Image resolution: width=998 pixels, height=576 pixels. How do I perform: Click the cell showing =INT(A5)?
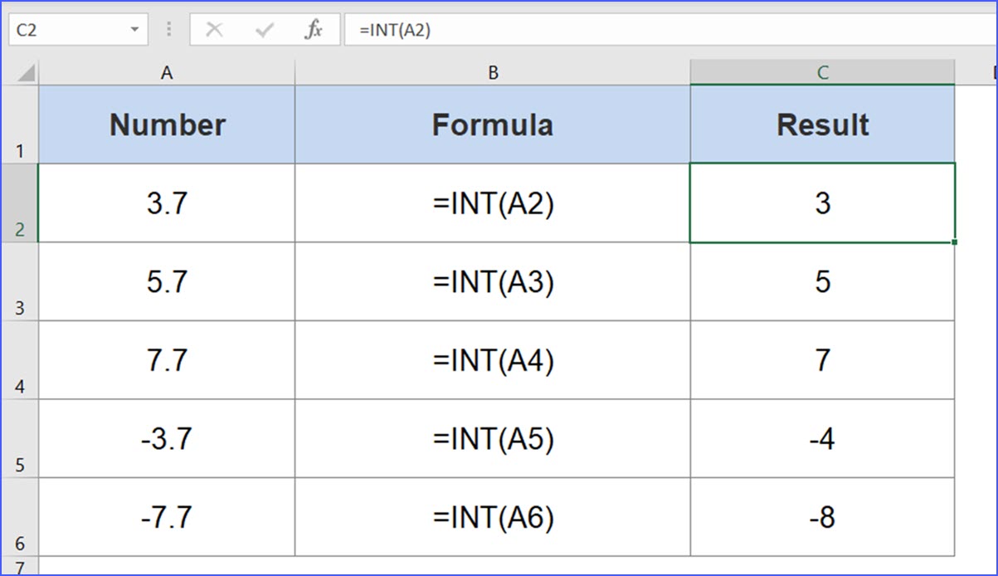point(493,440)
